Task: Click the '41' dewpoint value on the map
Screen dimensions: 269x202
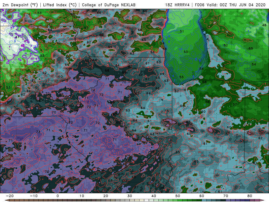Action: tap(17, 37)
